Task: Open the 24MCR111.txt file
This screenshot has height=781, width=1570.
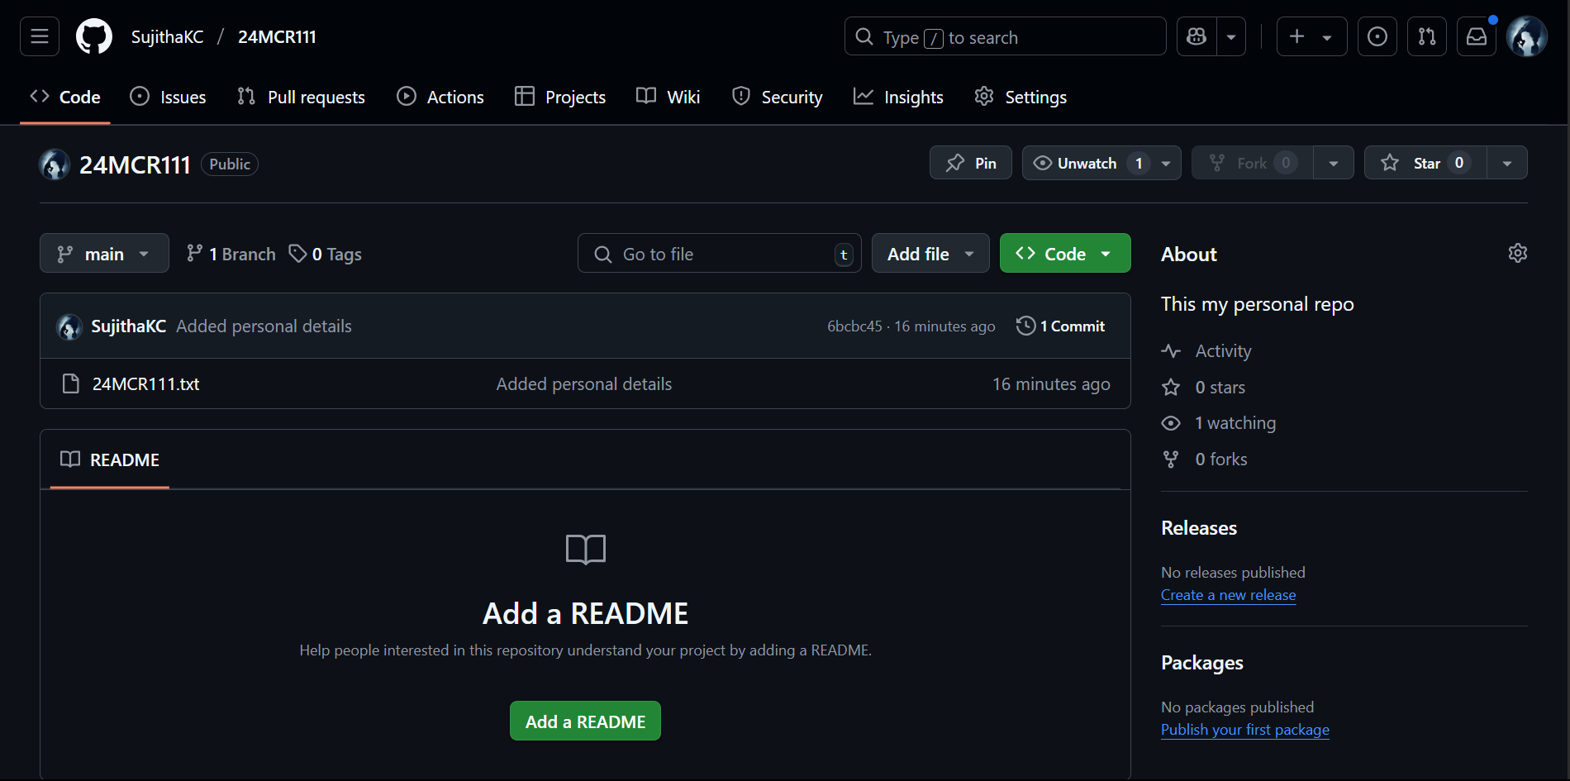Action: (x=145, y=383)
